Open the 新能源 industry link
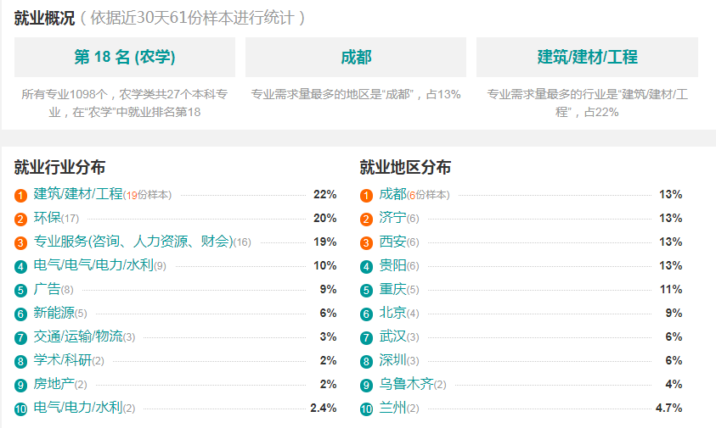Image resolution: width=716 pixels, height=428 pixels. click(54, 312)
